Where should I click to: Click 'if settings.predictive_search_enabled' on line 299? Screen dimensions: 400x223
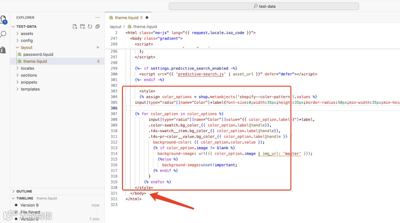(186, 68)
